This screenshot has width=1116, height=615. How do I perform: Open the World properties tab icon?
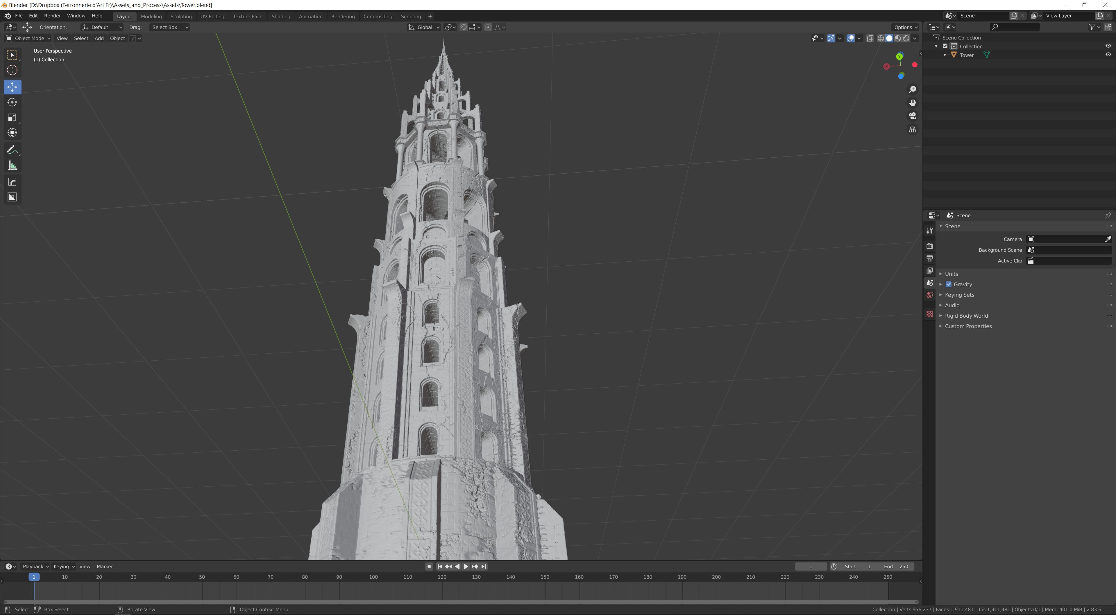click(x=930, y=295)
